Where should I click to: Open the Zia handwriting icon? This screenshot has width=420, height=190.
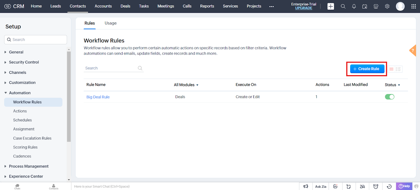coord(362,186)
